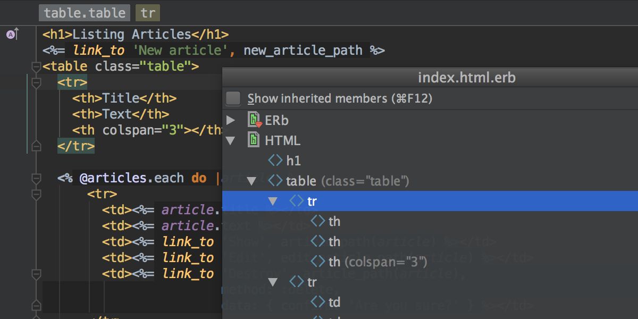Click tag icon of td row

(x=317, y=302)
